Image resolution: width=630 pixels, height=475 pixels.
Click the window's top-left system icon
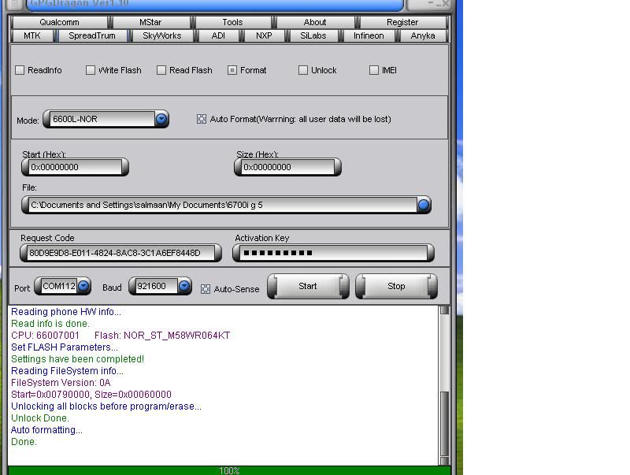14,4
